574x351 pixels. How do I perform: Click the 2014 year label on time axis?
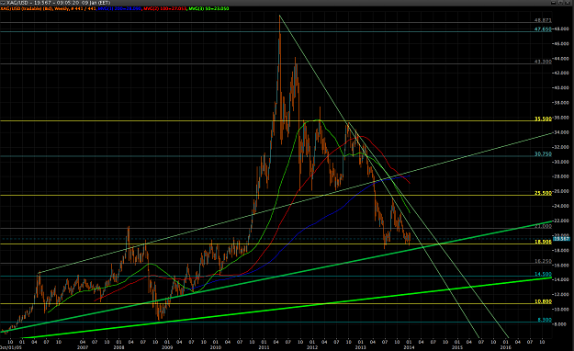(x=409, y=347)
